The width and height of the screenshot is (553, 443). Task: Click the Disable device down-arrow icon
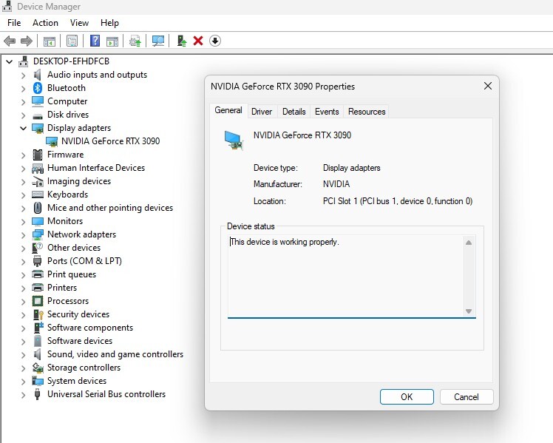[x=215, y=41]
